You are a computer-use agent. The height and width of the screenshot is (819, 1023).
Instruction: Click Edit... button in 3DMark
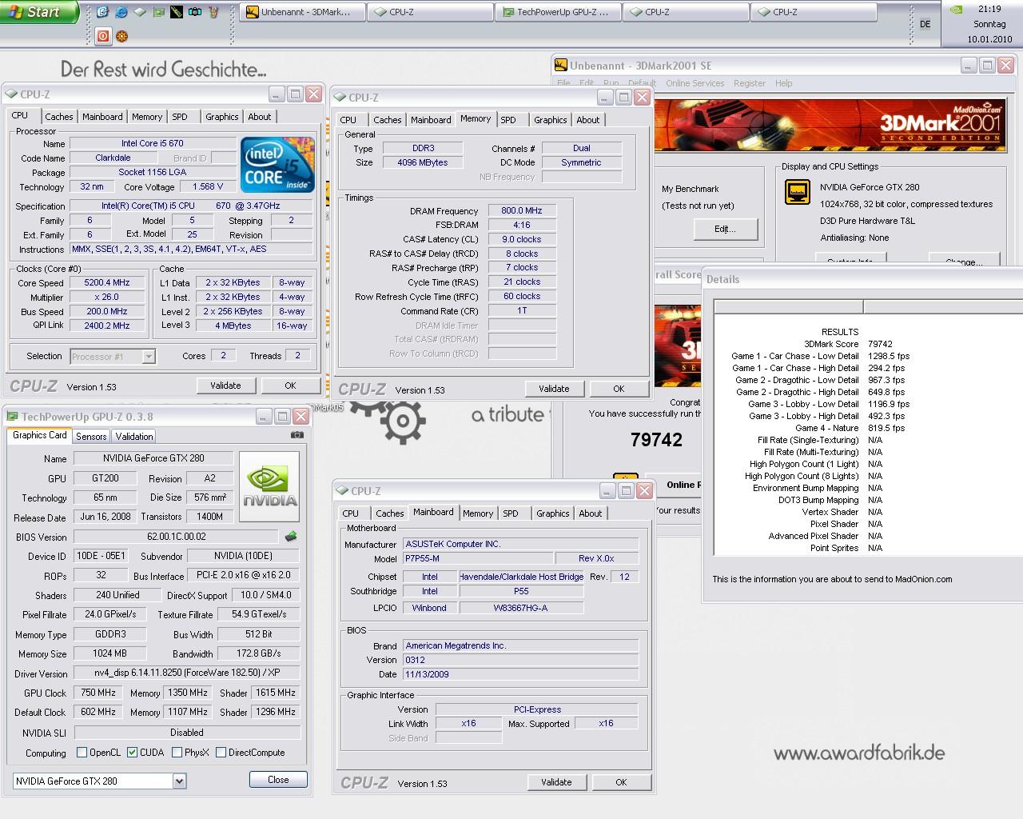[725, 229]
